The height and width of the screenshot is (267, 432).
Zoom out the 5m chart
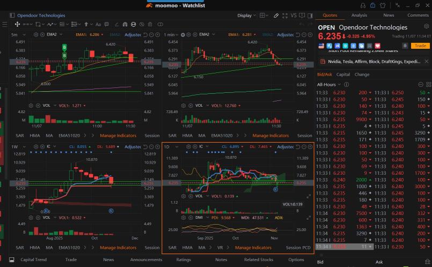coord(151,35)
